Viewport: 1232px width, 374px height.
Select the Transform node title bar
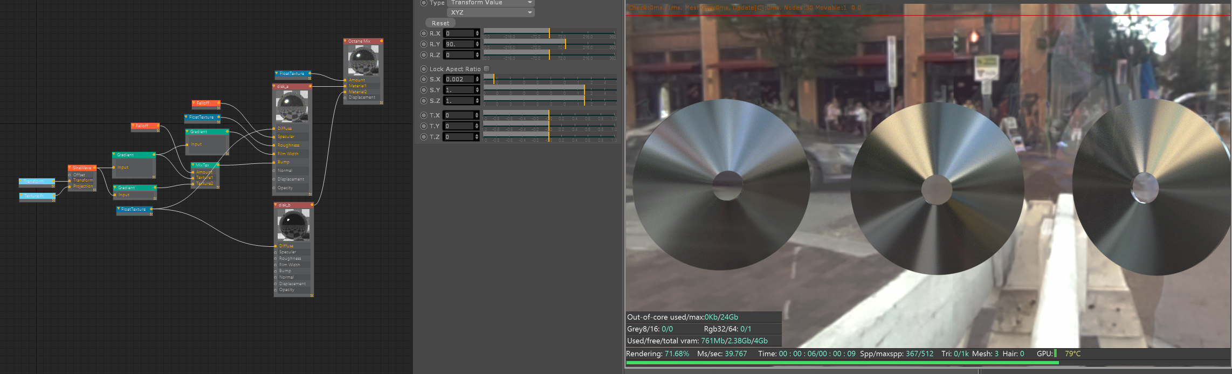pos(37,181)
